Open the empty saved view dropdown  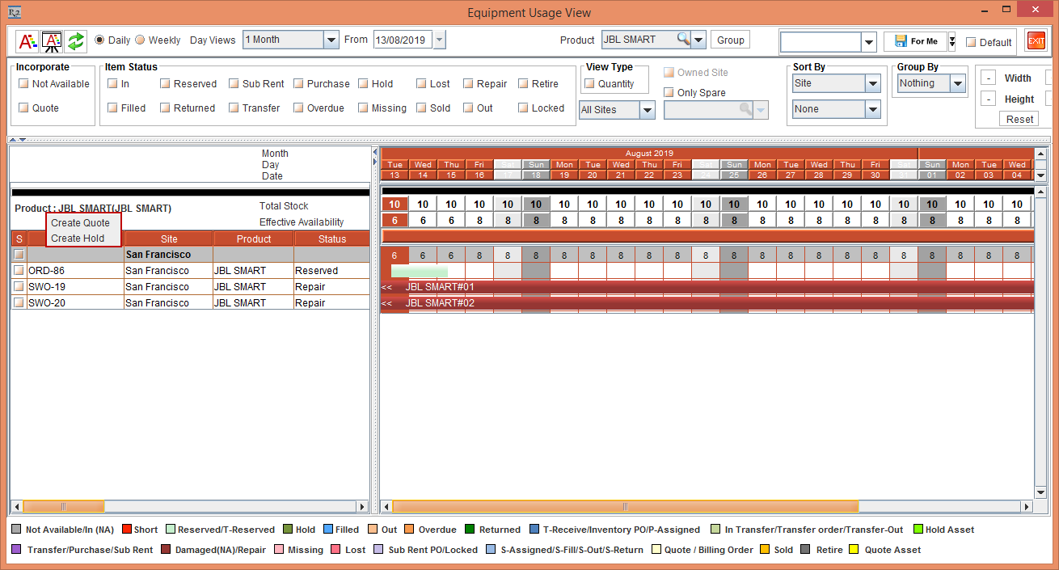869,42
